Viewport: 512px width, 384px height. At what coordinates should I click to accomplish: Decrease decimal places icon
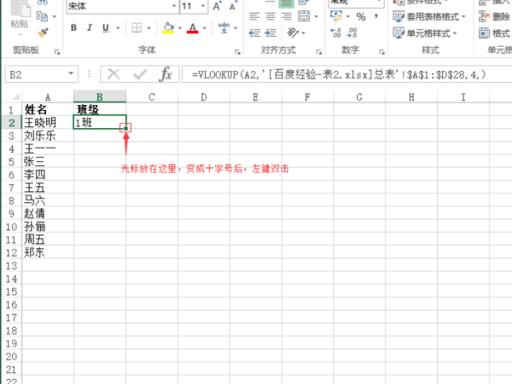point(352,32)
